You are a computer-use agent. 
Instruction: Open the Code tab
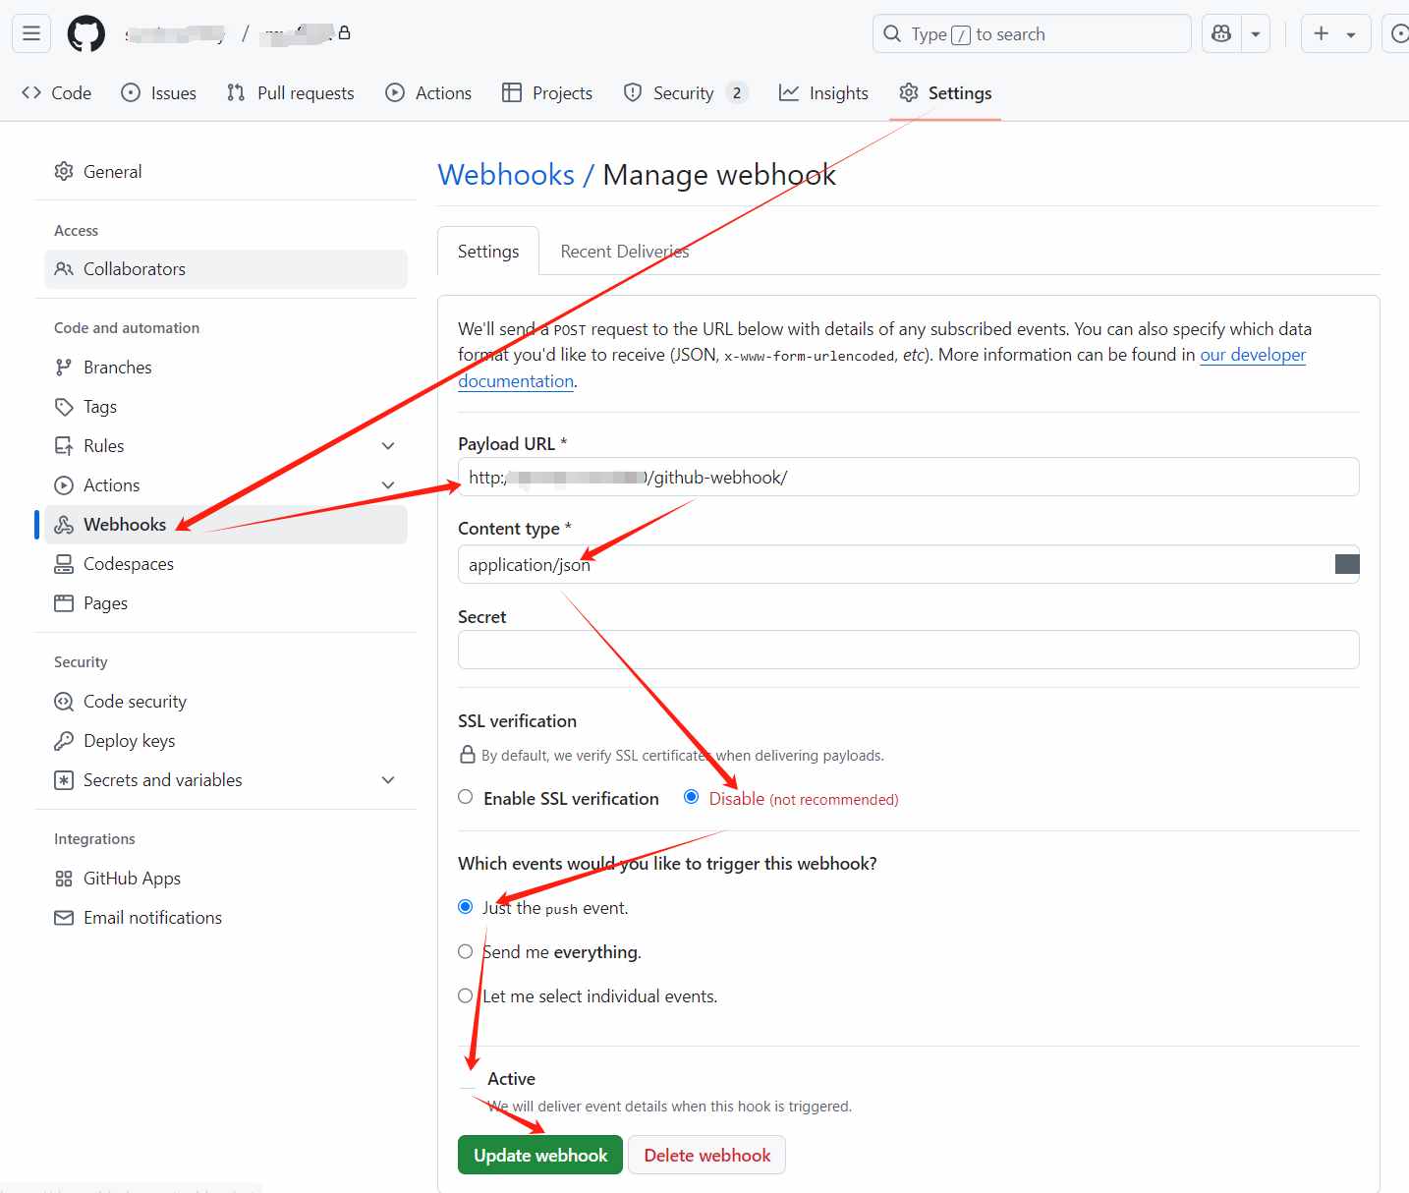point(57,92)
